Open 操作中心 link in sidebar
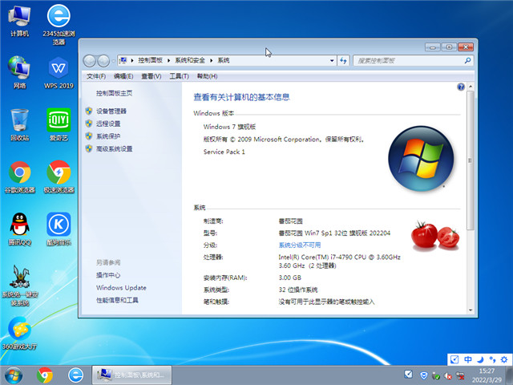The height and width of the screenshot is (385, 513). click(x=108, y=275)
